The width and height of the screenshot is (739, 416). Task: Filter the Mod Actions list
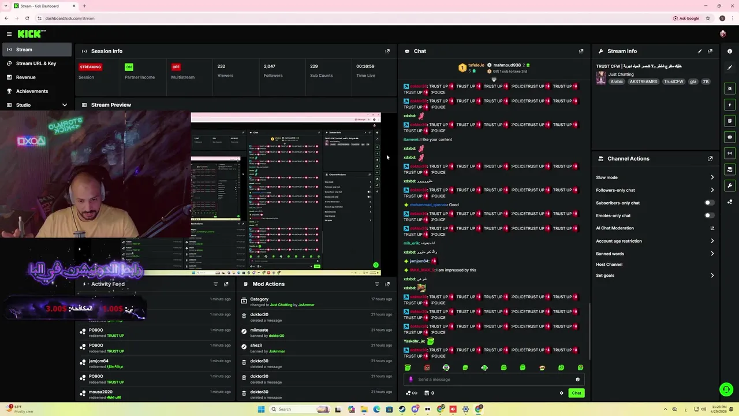click(x=377, y=284)
